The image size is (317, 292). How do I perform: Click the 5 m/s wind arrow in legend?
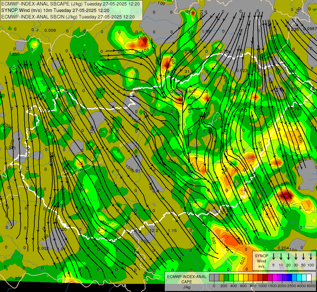273,256
